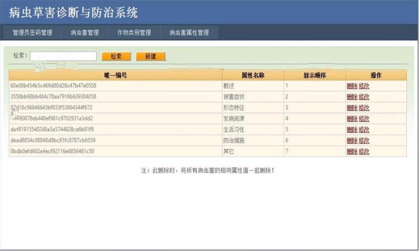Click 删除 link in 其它 row
Image resolution: width=419 pixels, height=251 pixels.
[352, 152]
